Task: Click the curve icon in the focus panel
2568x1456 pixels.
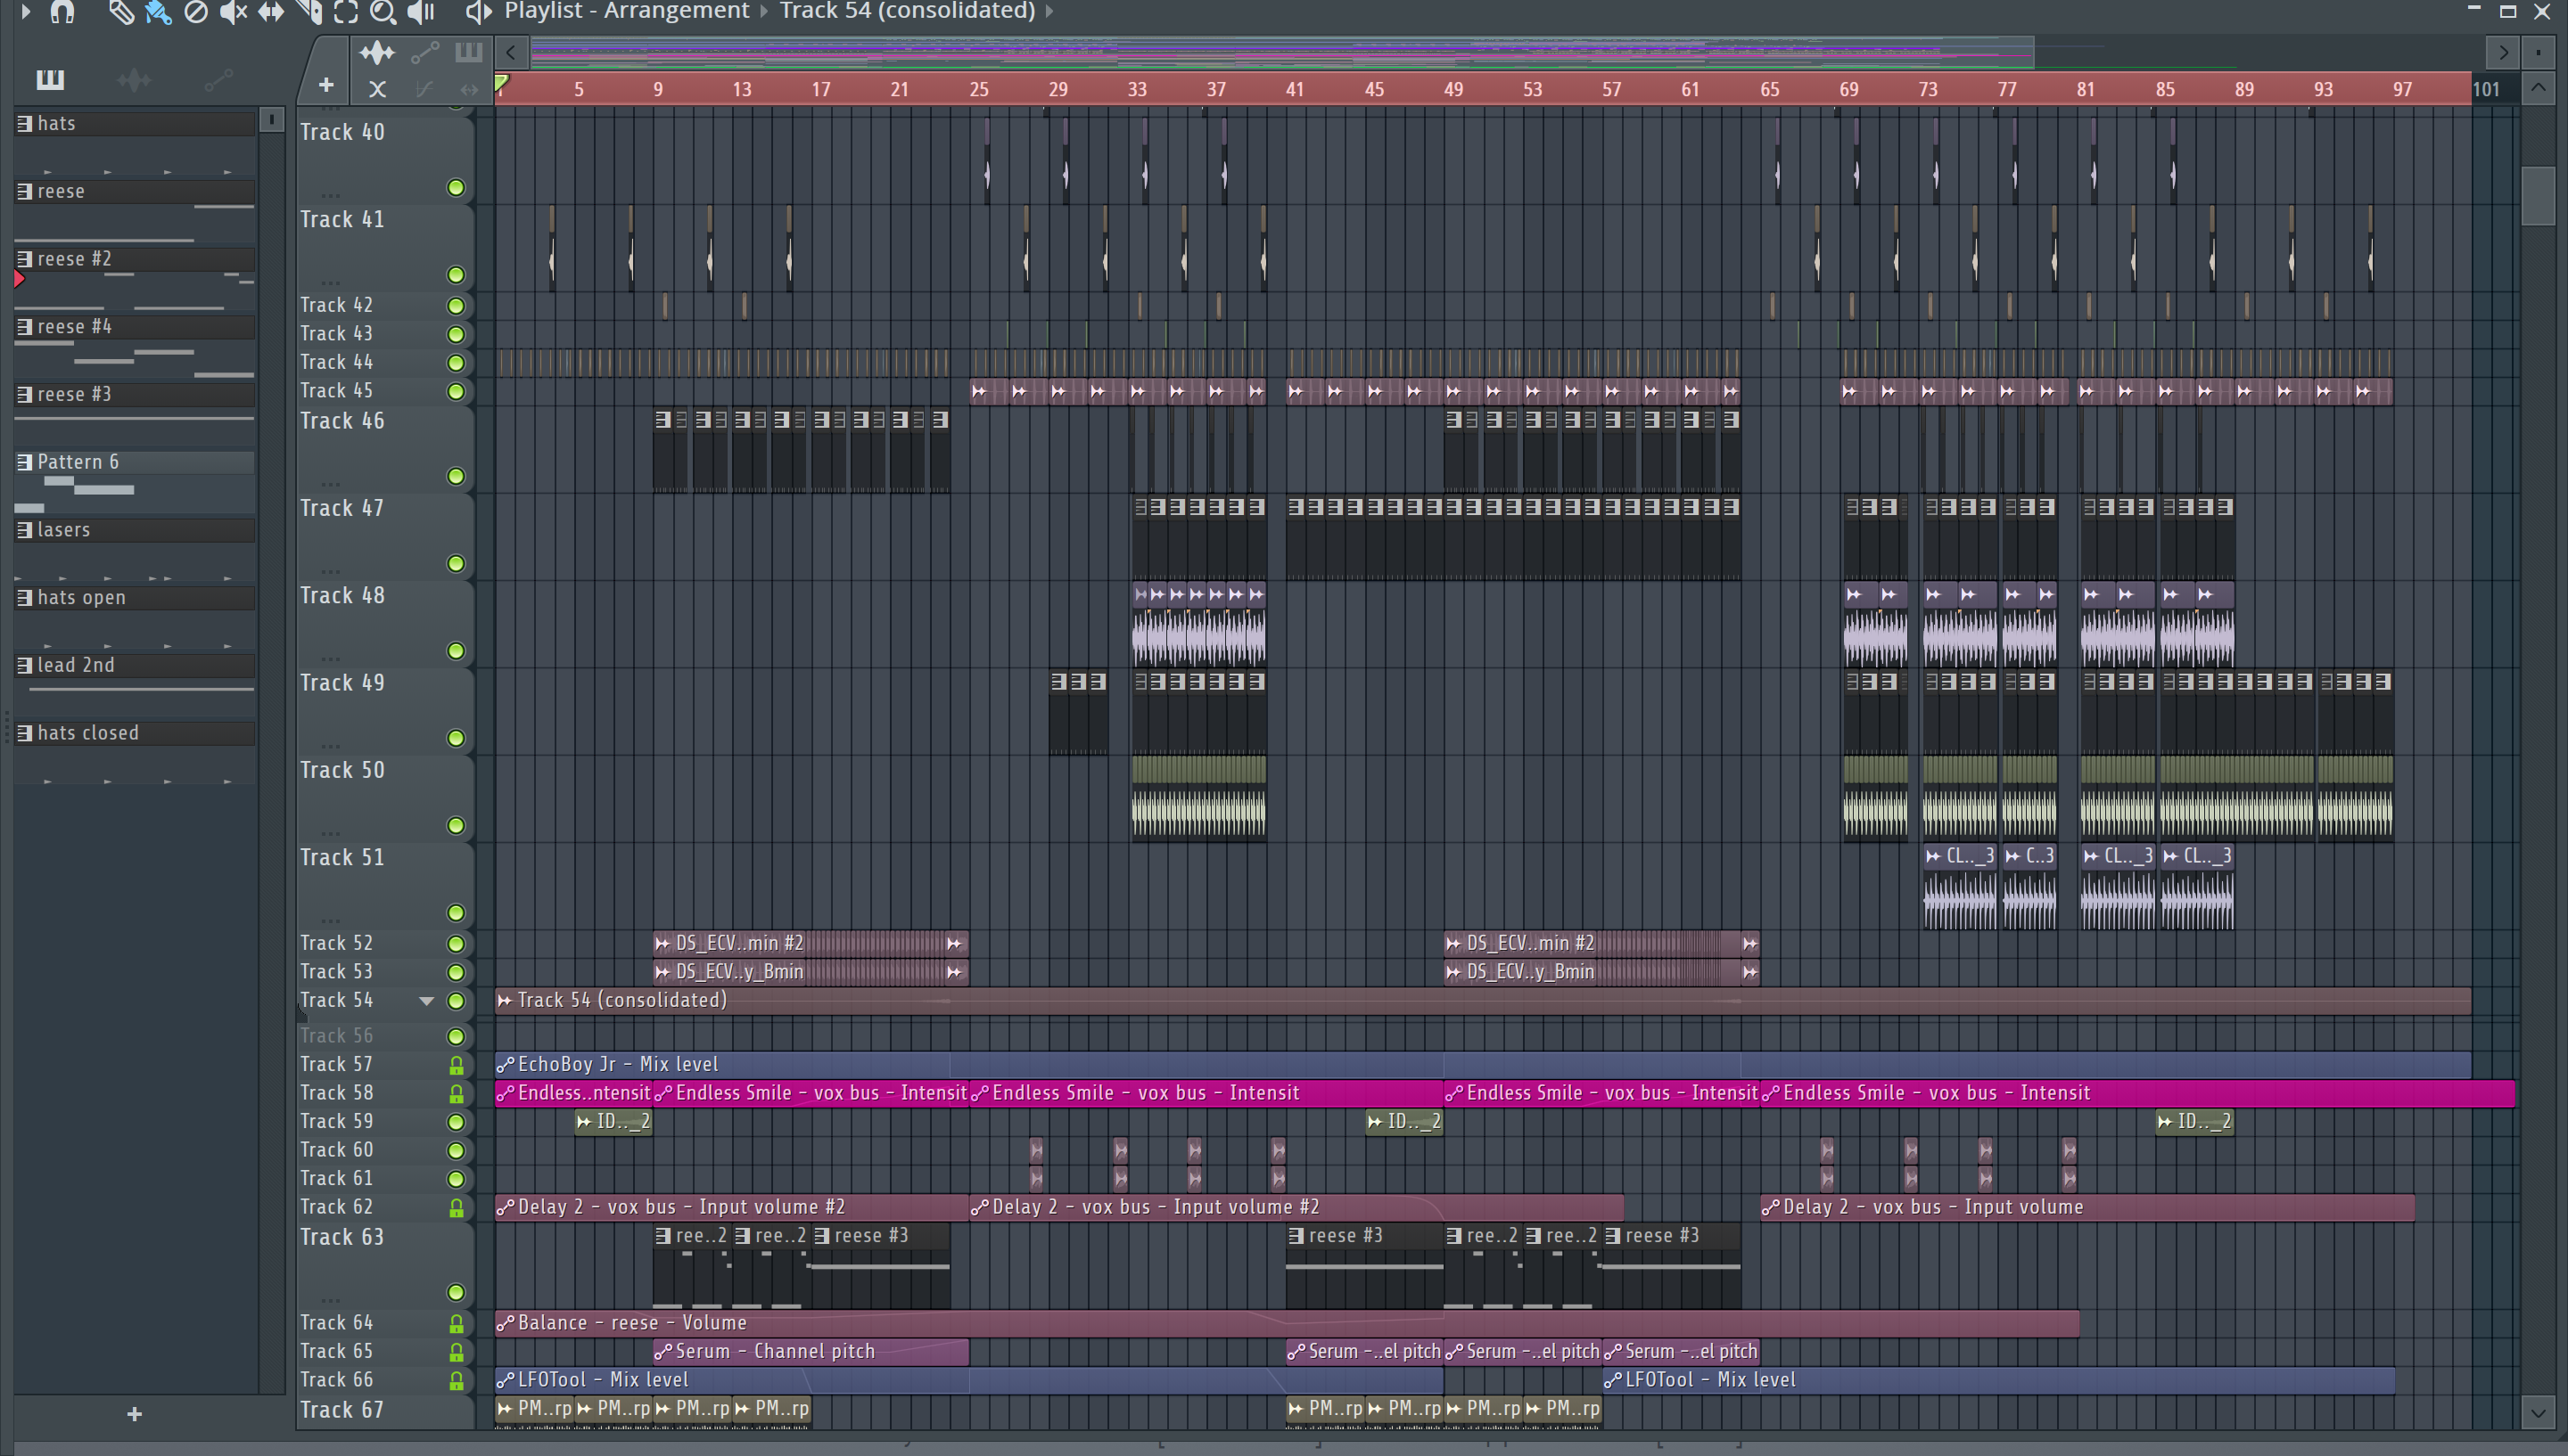Action: [424, 89]
